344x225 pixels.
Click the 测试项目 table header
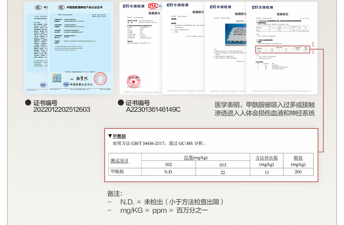119,161
